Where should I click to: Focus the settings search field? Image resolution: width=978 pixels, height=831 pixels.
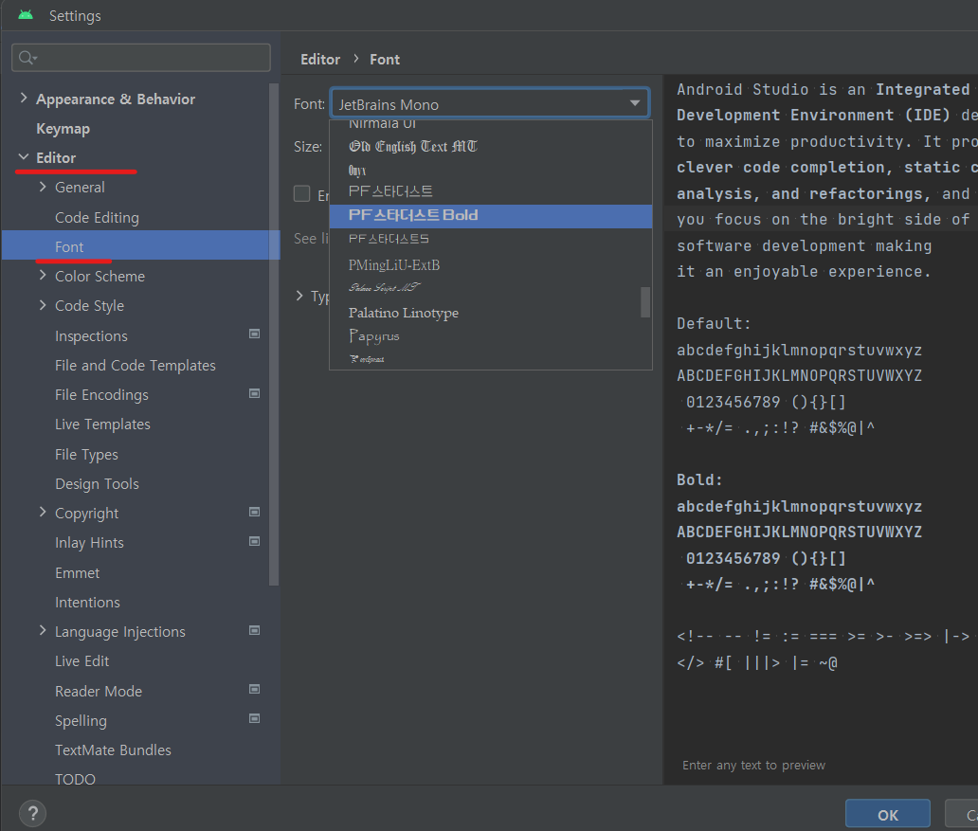point(141,58)
